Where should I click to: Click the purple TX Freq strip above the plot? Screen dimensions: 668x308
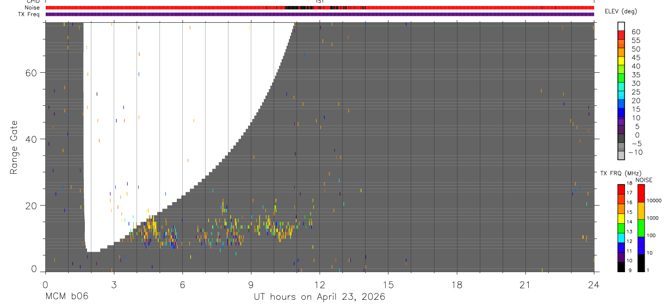pyautogui.click(x=319, y=14)
